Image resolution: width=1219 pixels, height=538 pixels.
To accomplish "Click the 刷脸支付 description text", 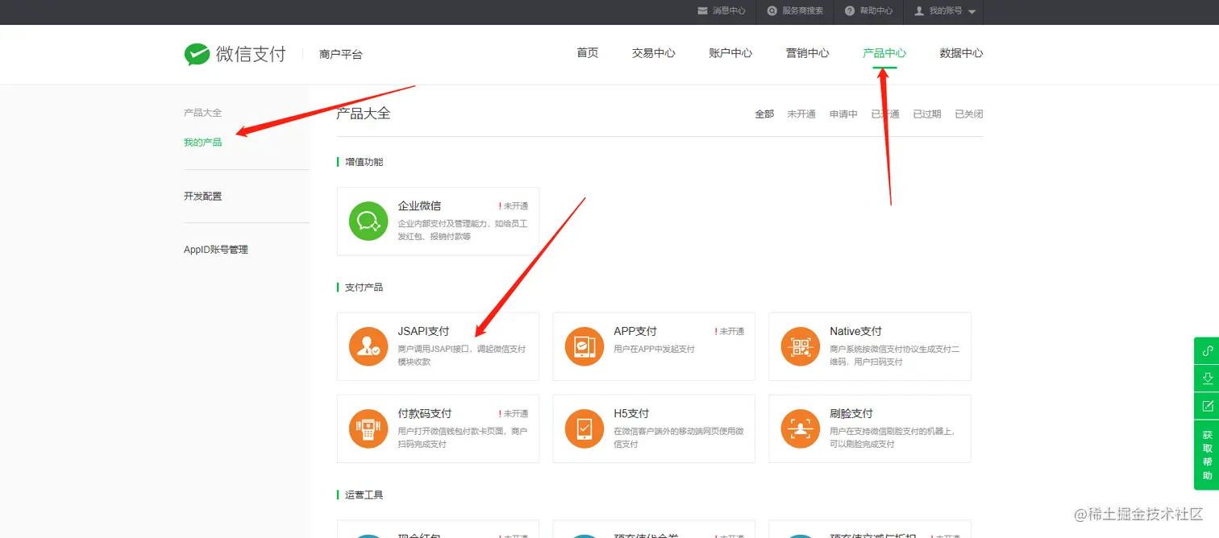I will (892, 437).
